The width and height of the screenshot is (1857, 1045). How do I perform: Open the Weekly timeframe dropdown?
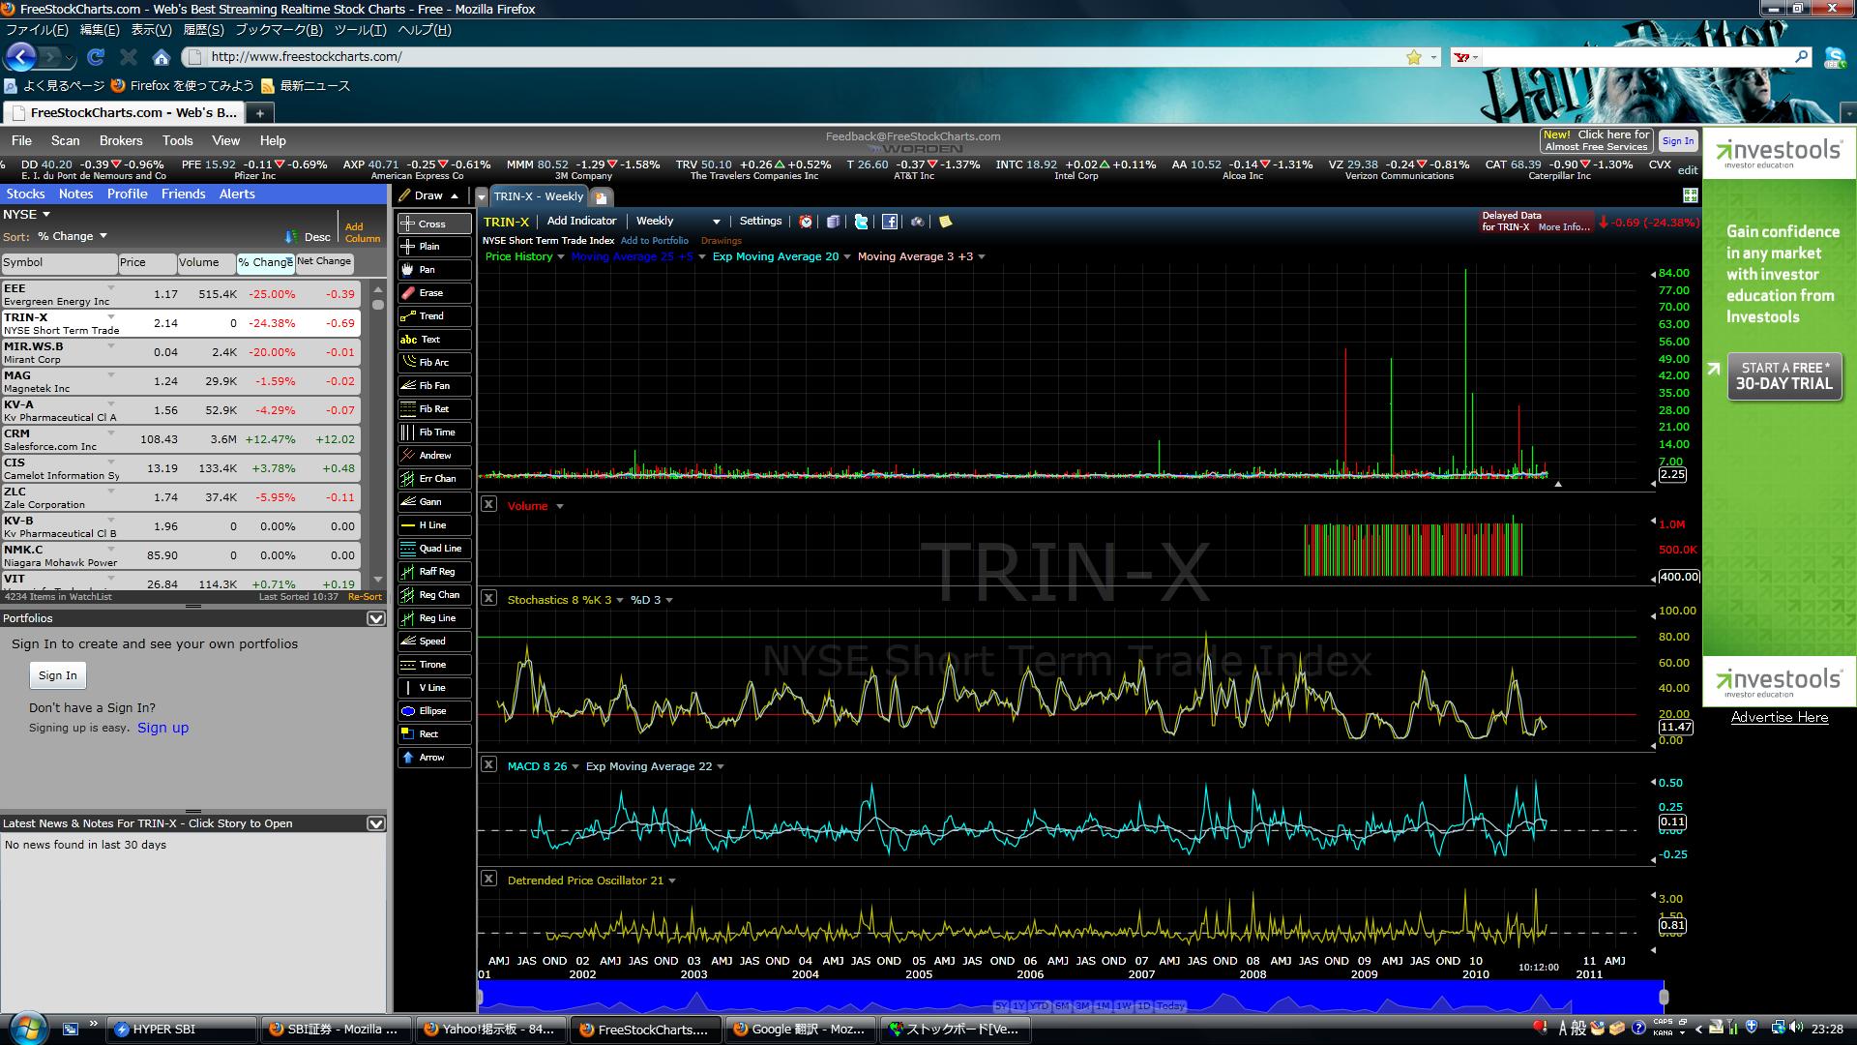coord(716,222)
